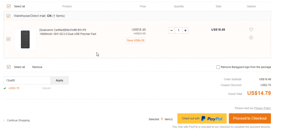Proceed to Checkout

pos(250,118)
